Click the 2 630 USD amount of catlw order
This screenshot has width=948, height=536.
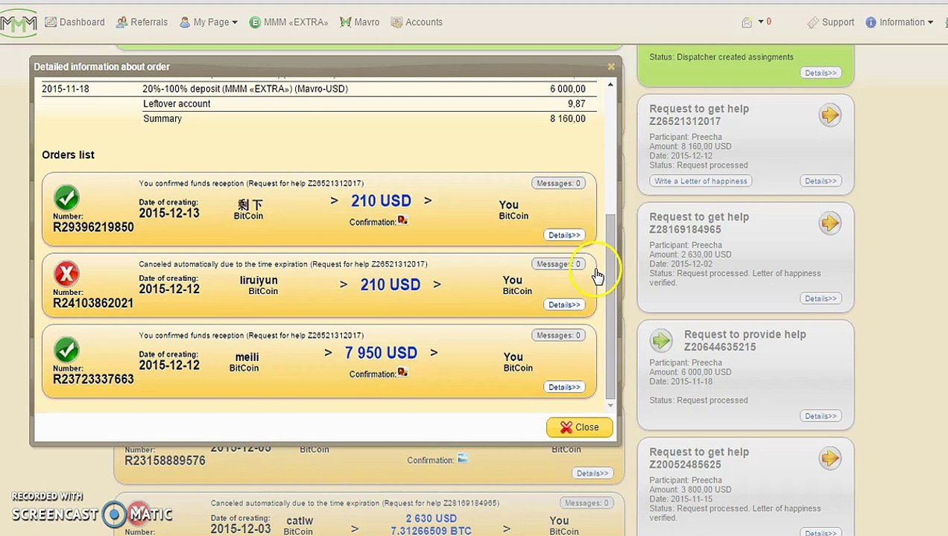tap(432, 519)
